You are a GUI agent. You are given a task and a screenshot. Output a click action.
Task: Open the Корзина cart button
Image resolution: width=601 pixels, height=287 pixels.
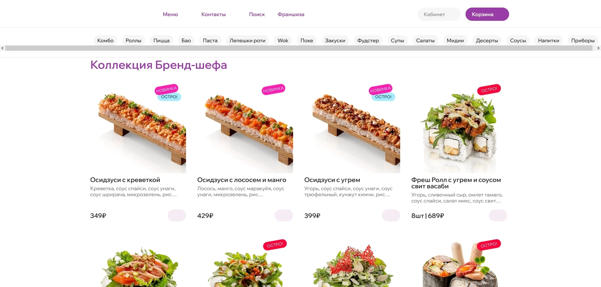point(487,14)
